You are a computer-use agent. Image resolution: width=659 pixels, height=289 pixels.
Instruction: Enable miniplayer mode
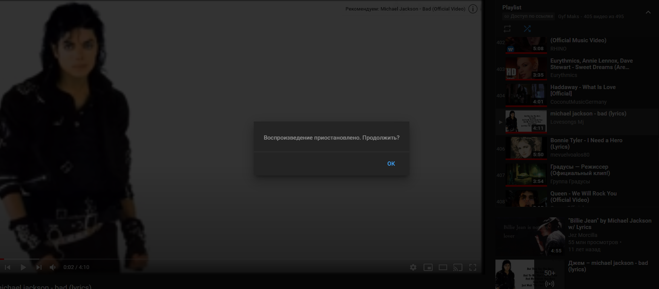(428, 267)
